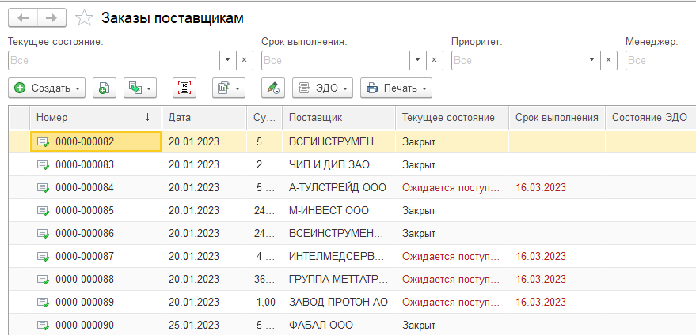
Task: Click supplier А-ТУЛСТРЕЙД ООО
Action: click(x=337, y=187)
